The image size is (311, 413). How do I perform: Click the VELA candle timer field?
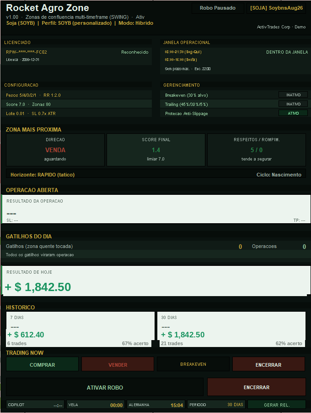point(96,405)
